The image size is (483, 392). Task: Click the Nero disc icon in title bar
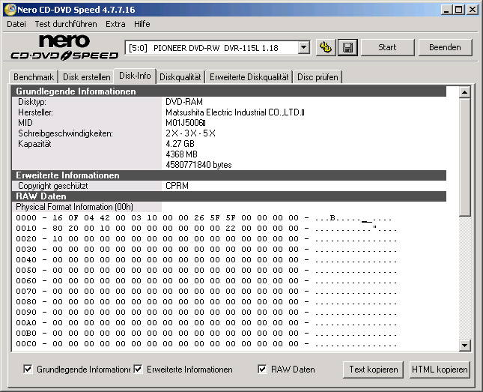[10, 10]
